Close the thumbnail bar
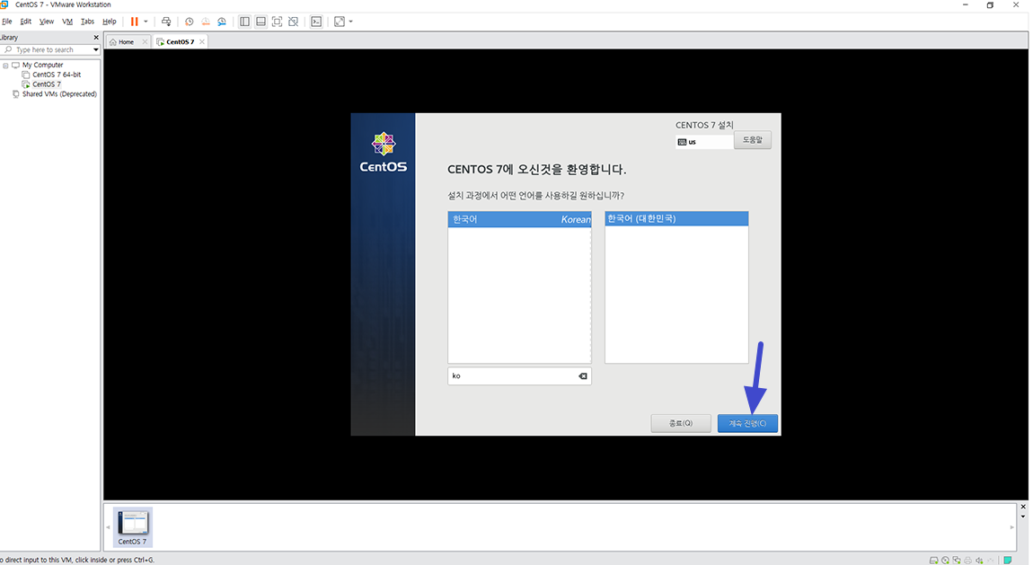This screenshot has height=565, width=1033. [1023, 507]
